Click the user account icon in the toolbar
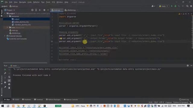 [153, 6]
